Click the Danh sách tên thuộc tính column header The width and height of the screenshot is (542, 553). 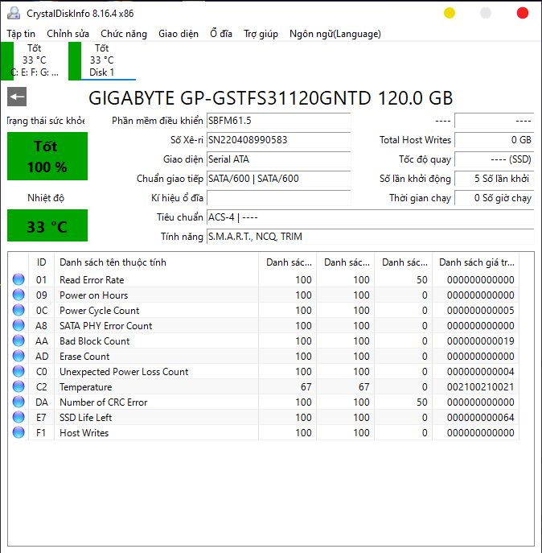click(158, 262)
